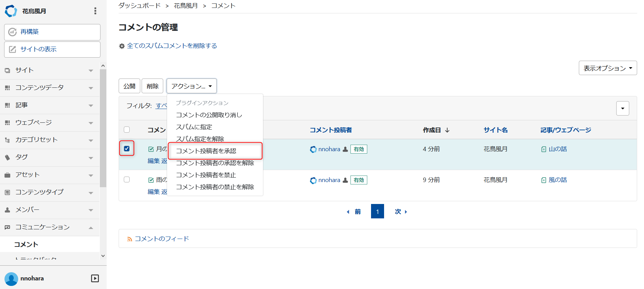Open サイトの表示 link
The height and width of the screenshot is (289, 644).
pos(52,49)
